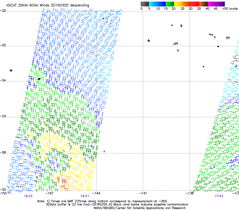Click the '-147' longitude label
The image size is (239, 210).
tap(49, 193)
